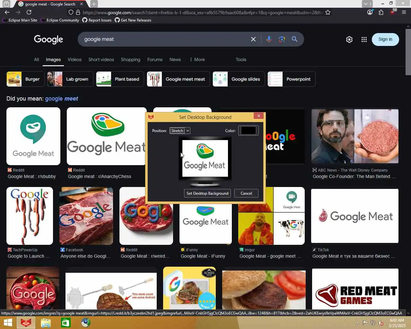Click the page vertical scrollbar
The width and height of the screenshot is (411, 329).
click(408, 52)
